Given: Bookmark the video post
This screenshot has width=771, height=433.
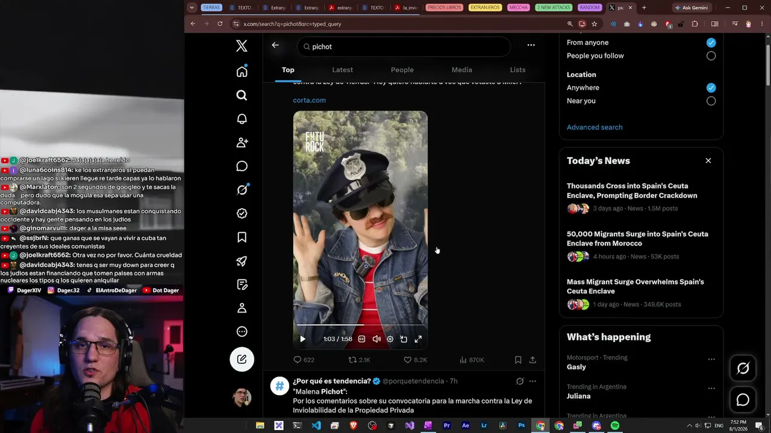Looking at the screenshot, I should coord(518,360).
